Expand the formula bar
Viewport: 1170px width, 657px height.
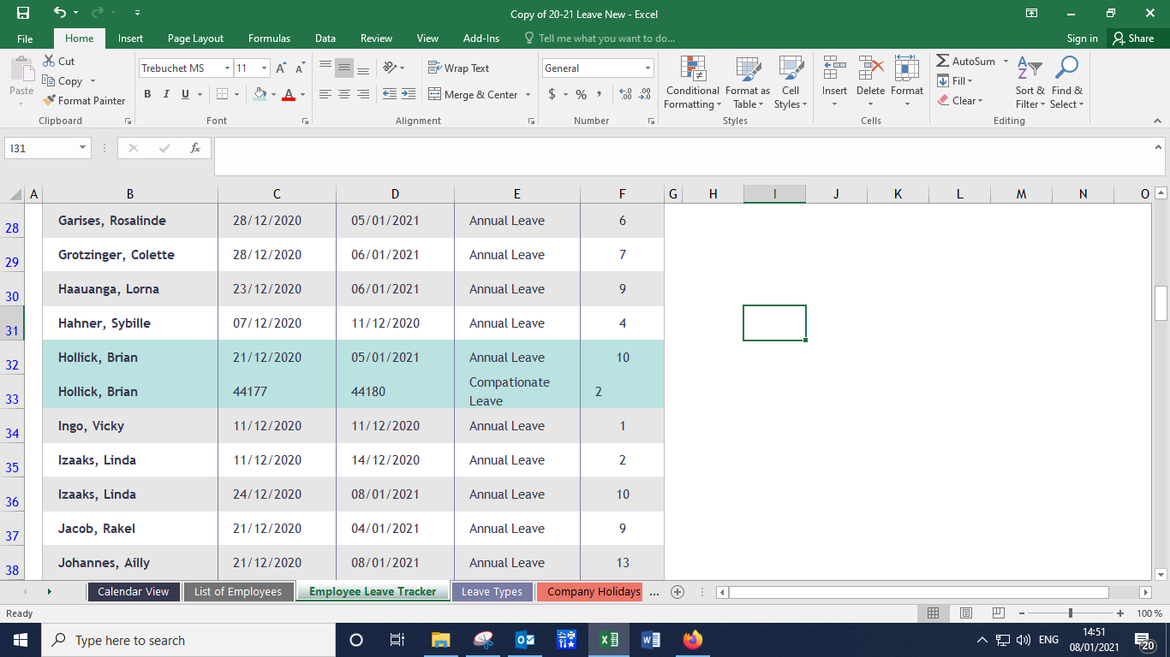click(1158, 146)
